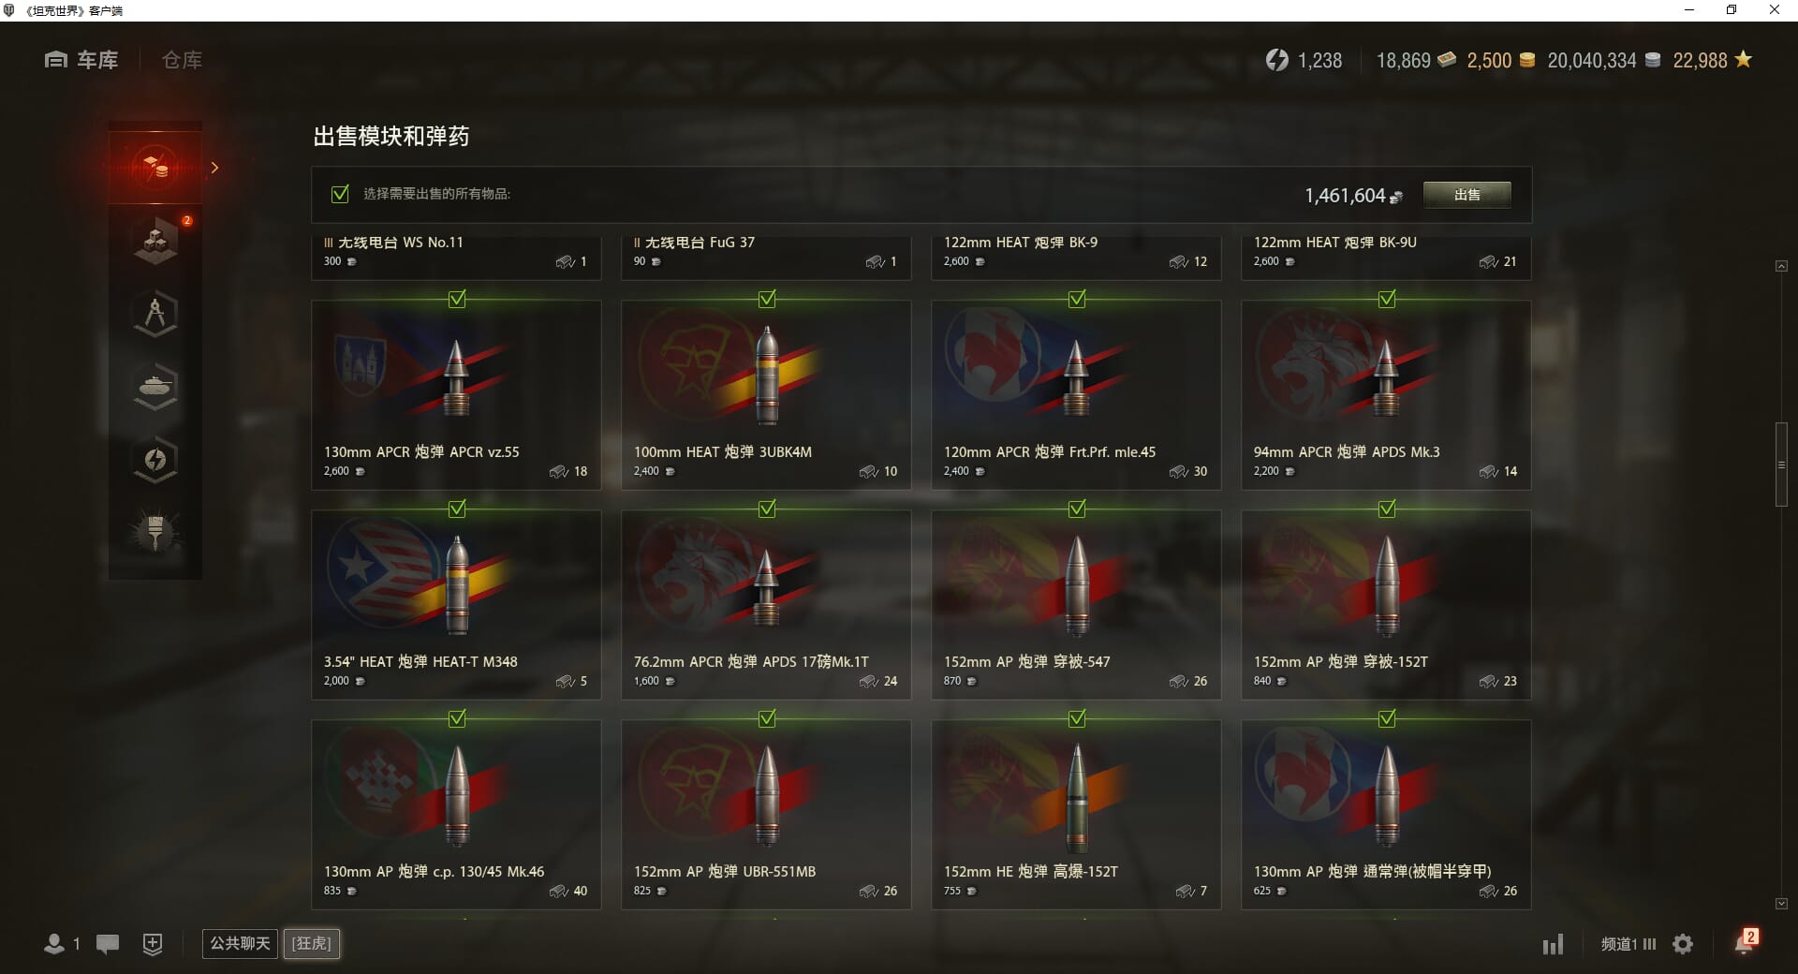This screenshot has width=1798, height=974.
Task: Open the paintbrush customization sidebar icon
Action: click(x=155, y=533)
